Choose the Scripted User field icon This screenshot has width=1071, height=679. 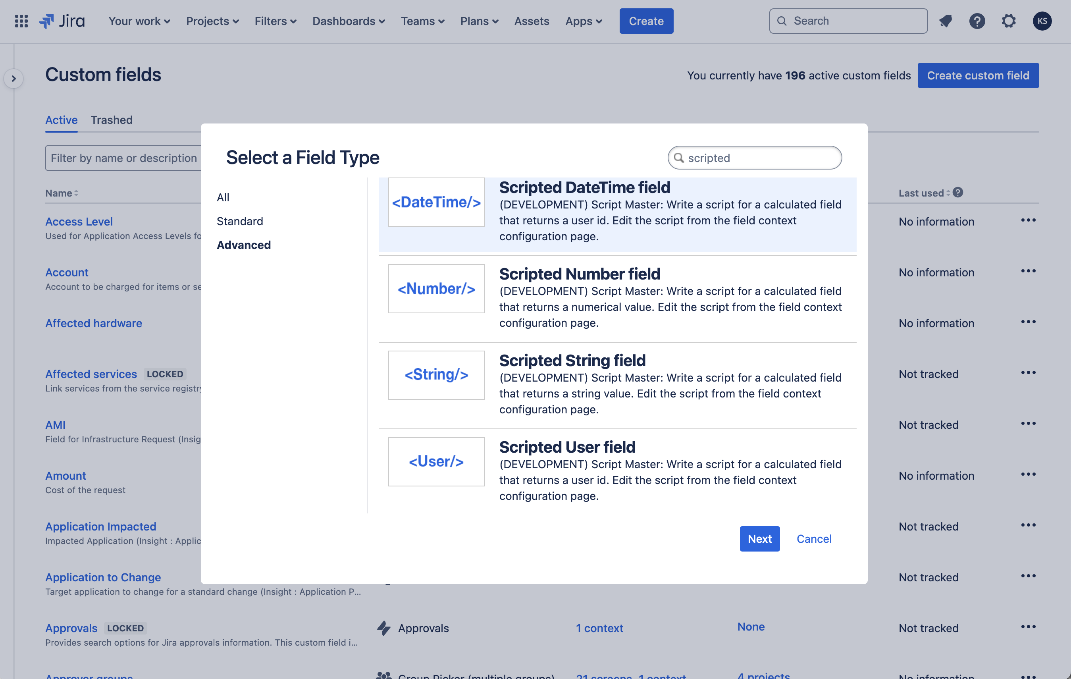point(436,461)
